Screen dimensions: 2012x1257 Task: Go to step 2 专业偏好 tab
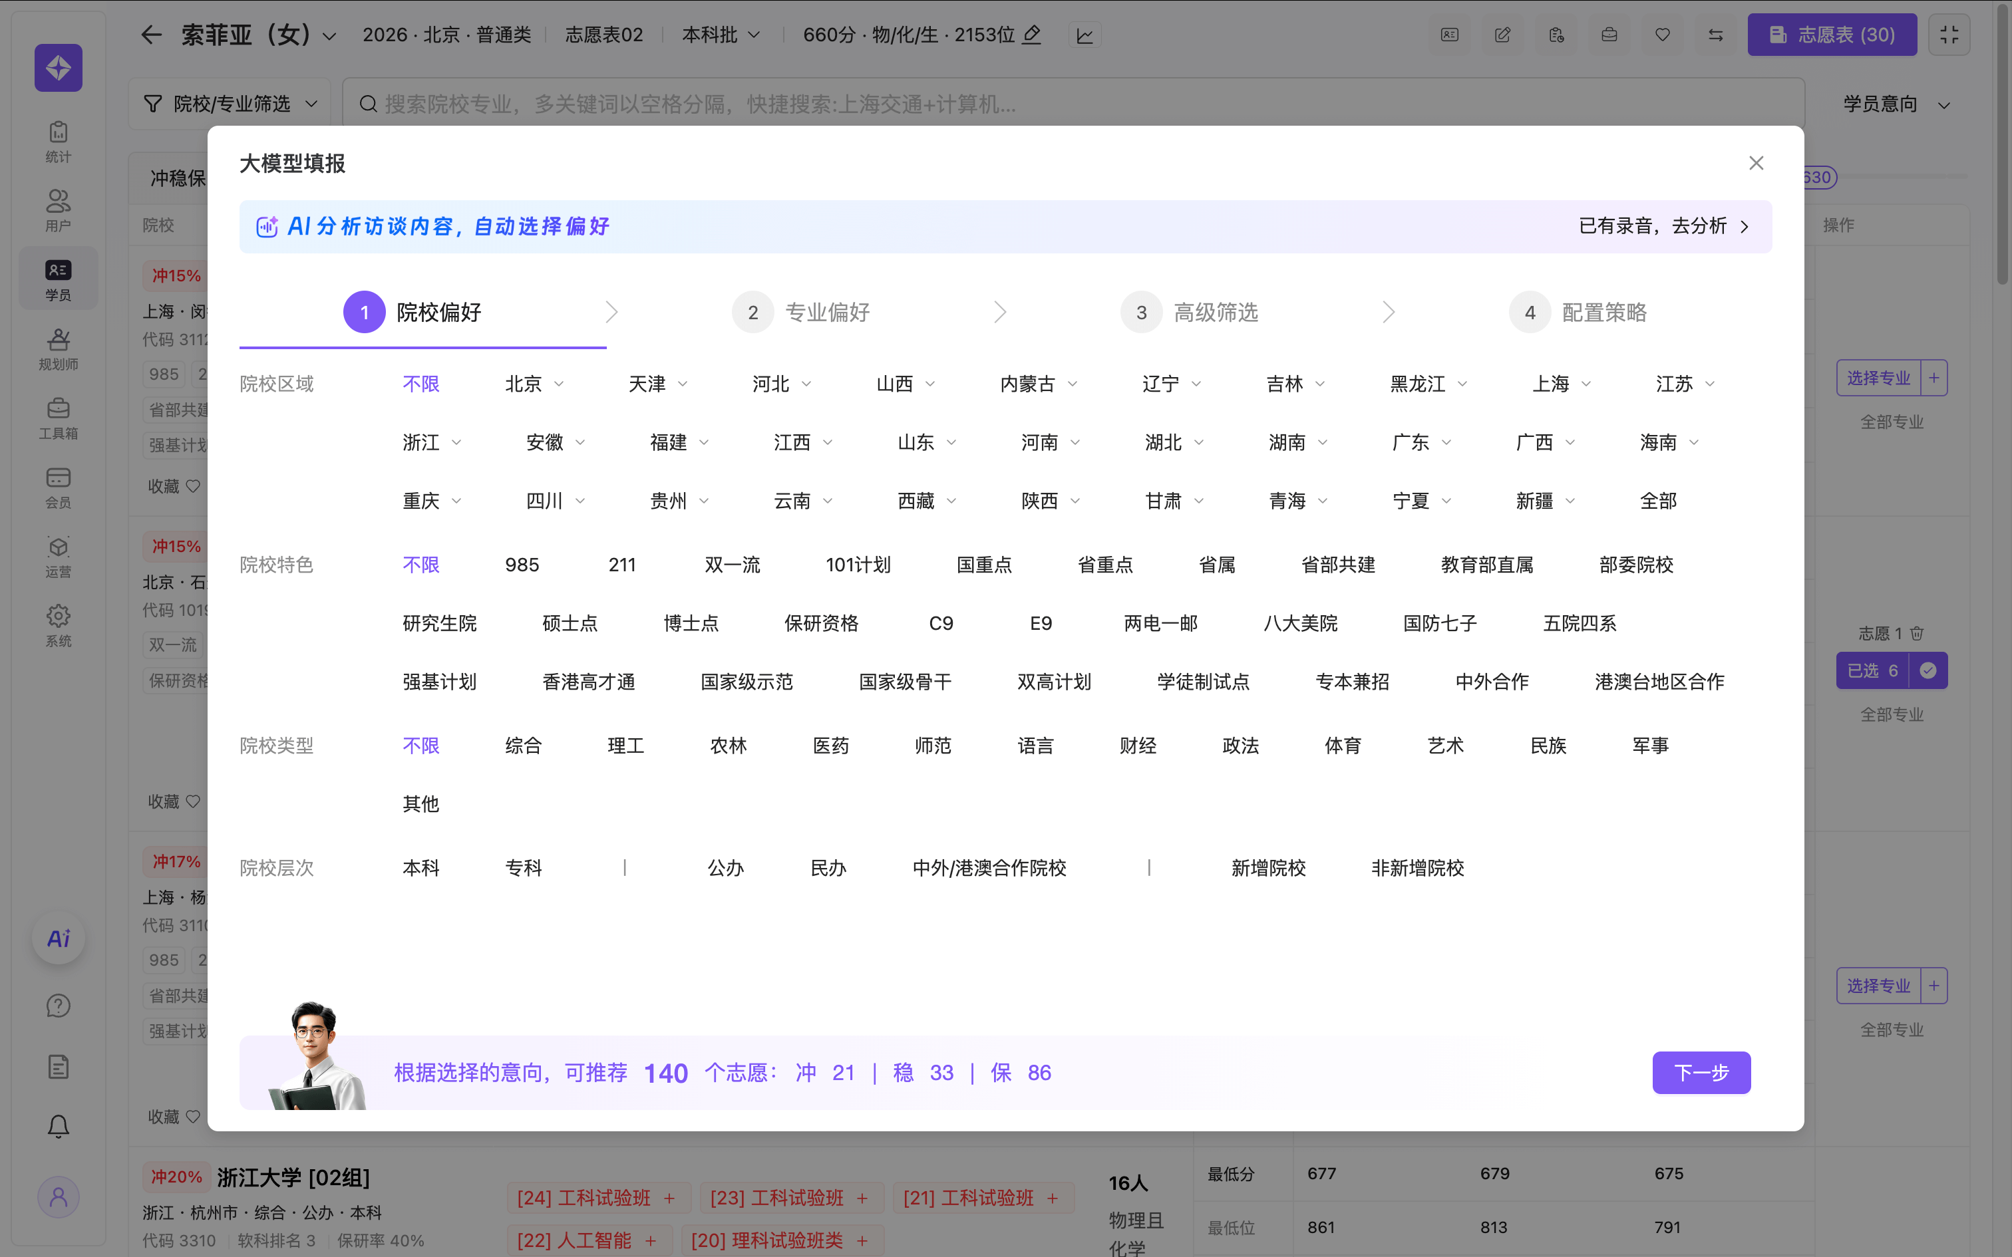tap(826, 313)
